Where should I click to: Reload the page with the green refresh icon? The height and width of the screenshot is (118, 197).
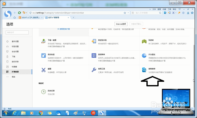[19, 13]
